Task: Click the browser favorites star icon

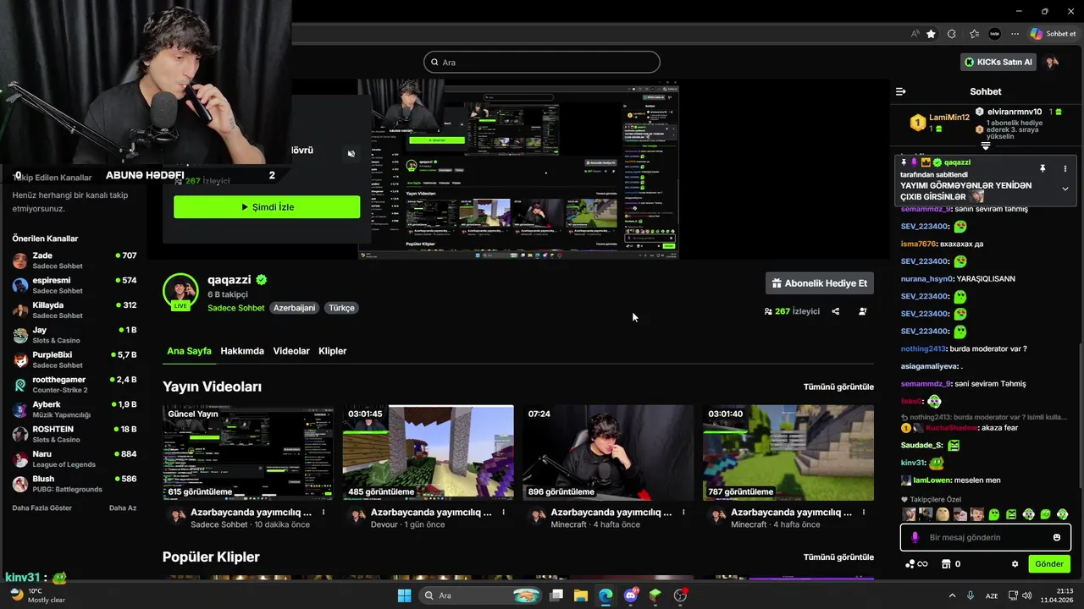Action: pyautogui.click(x=932, y=34)
